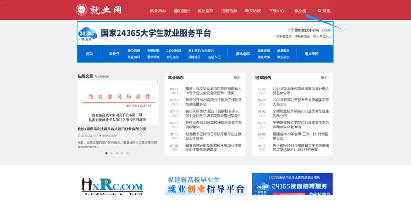
Task: Click 重点领域 in the blue menu
Action: coord(153,57)
